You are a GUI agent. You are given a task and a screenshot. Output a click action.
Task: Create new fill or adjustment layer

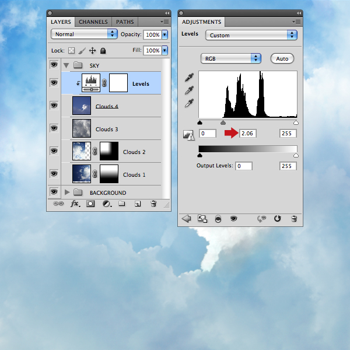pyautogui.click(x=107, y=204)
